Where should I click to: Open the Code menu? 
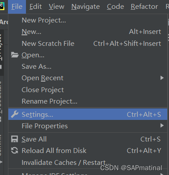coord(115,7)
